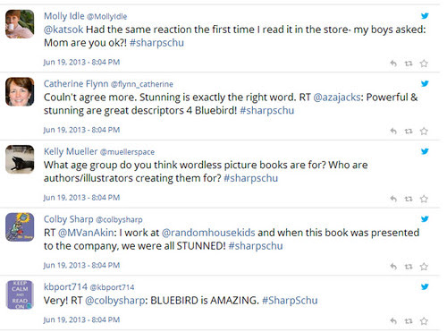447x332 pixels.
Task: Favorite Kelly Mueller's tweet with star
Action: pyautogui.click(x=424, y=199)
